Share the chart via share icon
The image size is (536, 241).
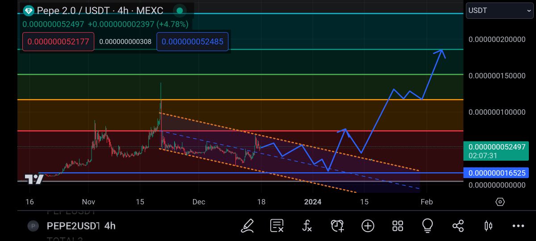point(458,226)
